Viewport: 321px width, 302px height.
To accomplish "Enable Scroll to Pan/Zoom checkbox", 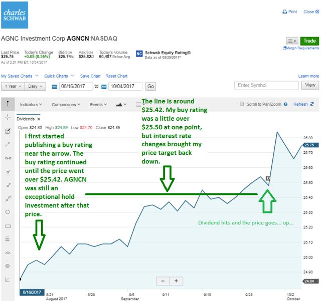I will click(242, 104).
